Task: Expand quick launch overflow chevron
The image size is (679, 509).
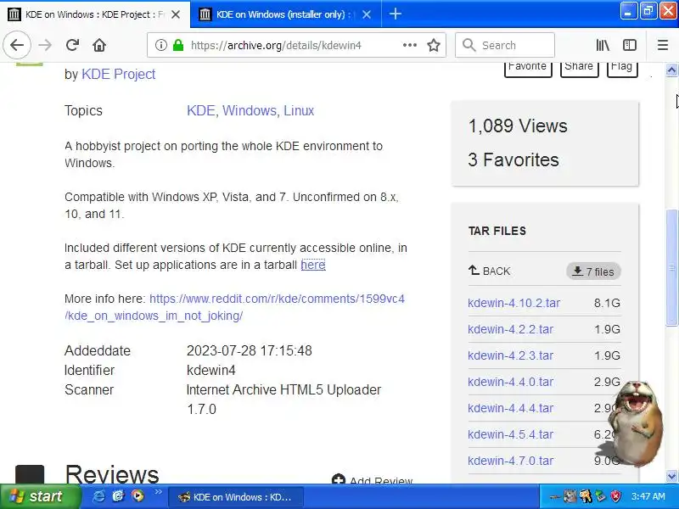Action: coord(158,492)
